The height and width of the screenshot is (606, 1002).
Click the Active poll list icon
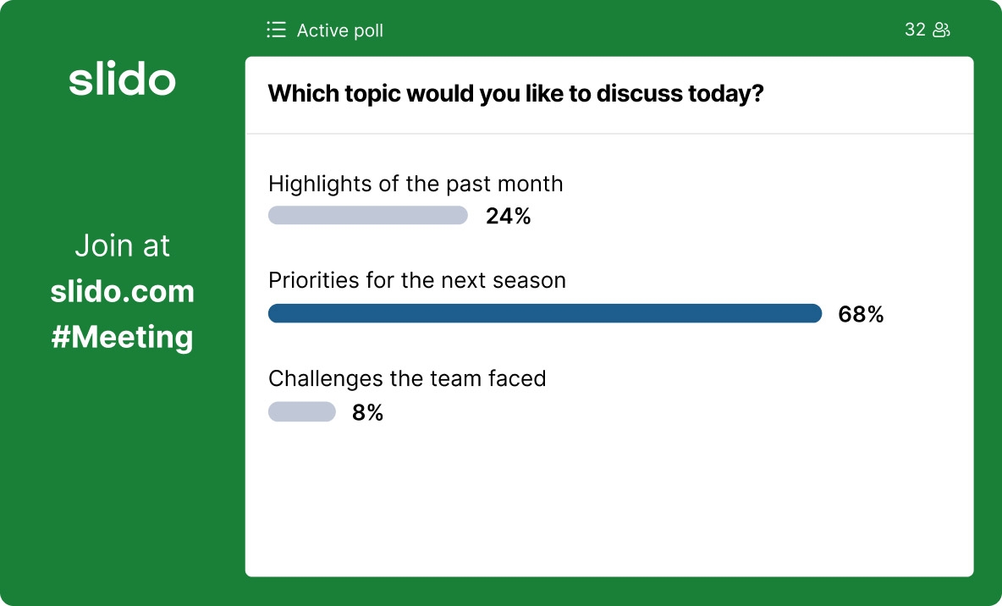[x=276, y=30]
